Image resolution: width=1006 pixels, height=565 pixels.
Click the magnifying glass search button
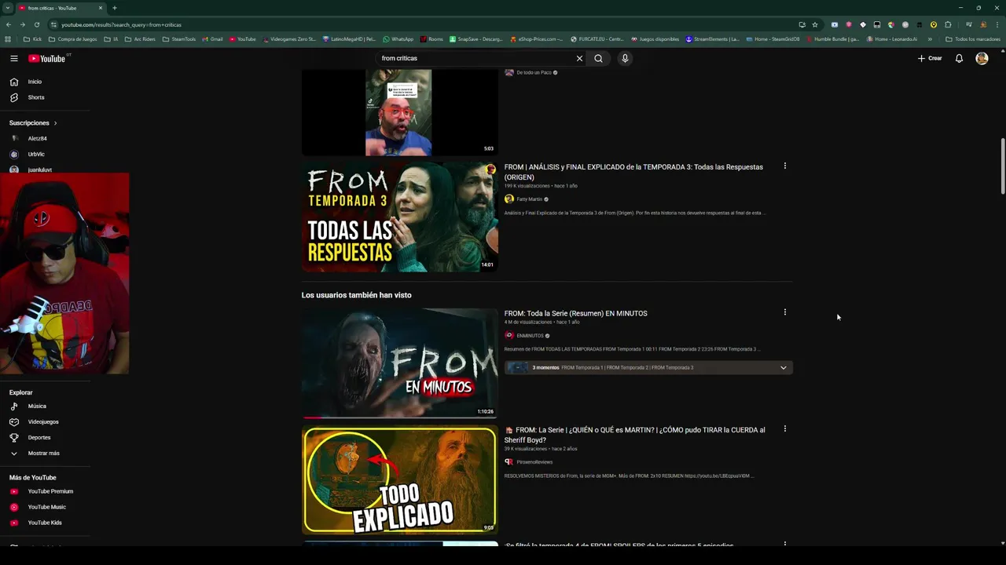tap(598, 58)
